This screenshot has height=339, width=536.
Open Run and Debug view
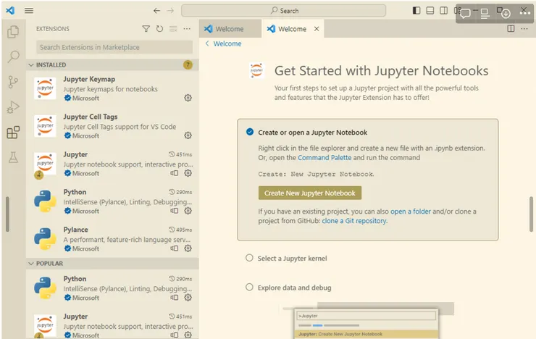pos(13,107)
